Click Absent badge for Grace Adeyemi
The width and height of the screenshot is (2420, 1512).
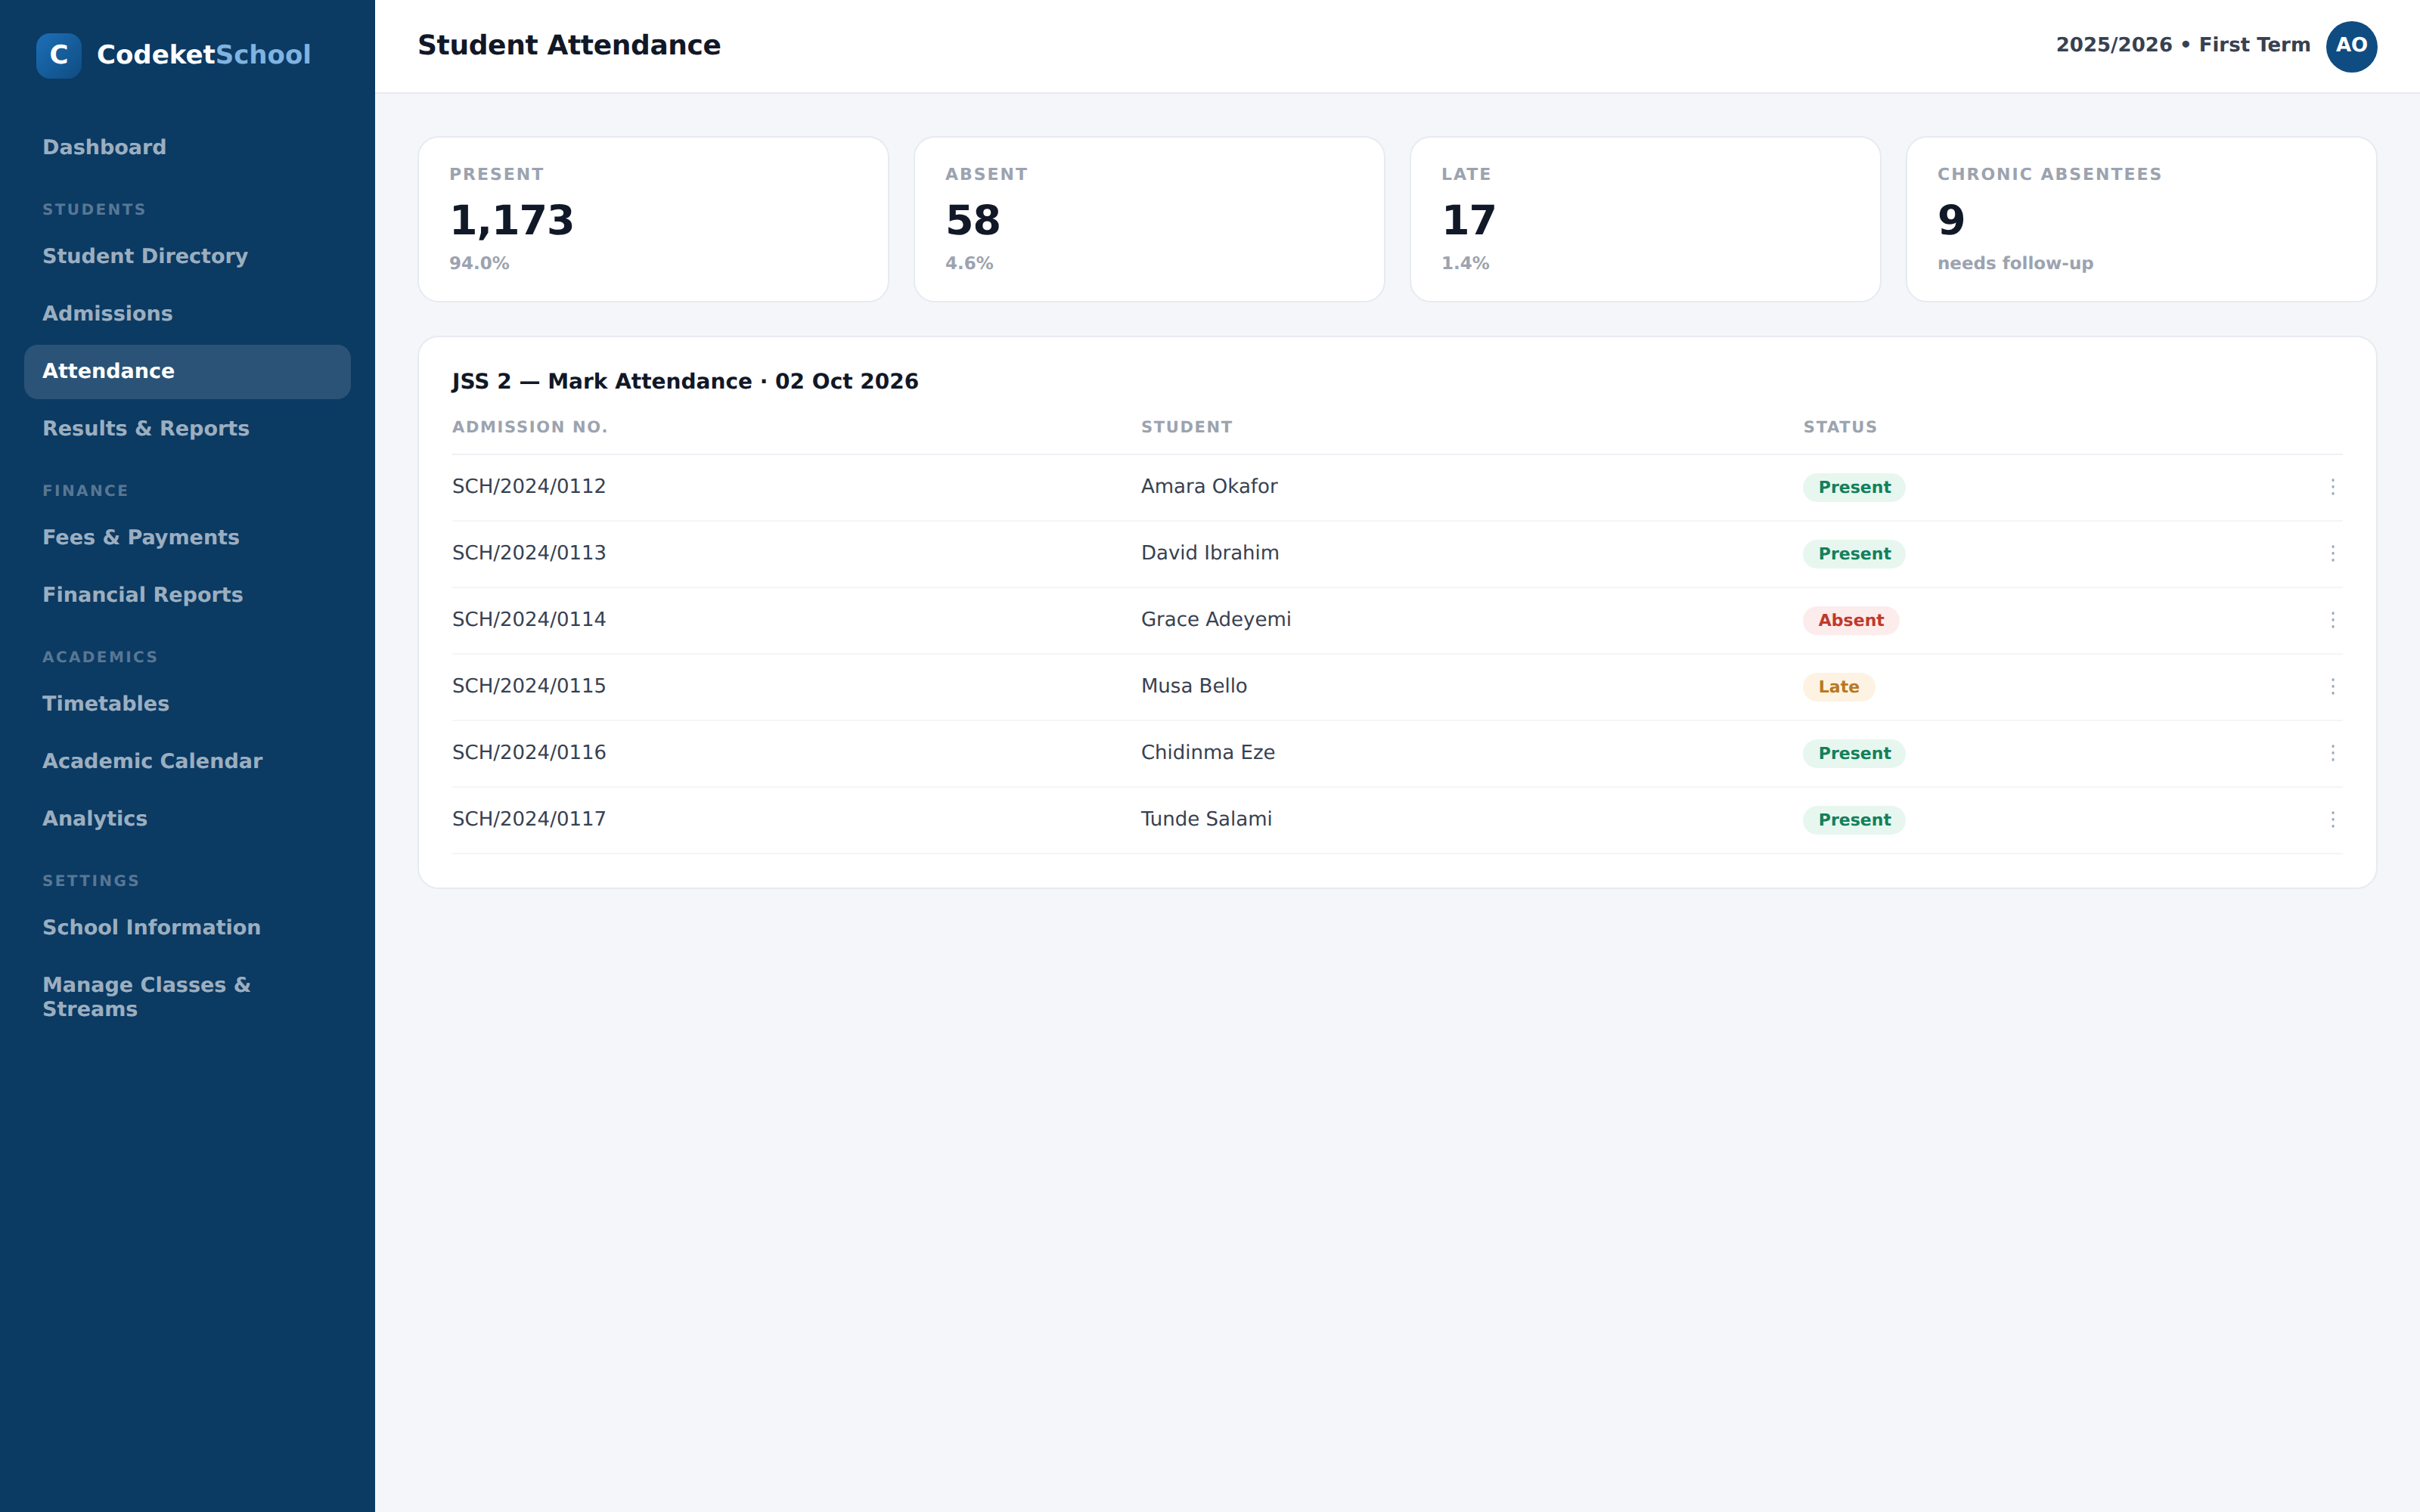click(1851, 620)
